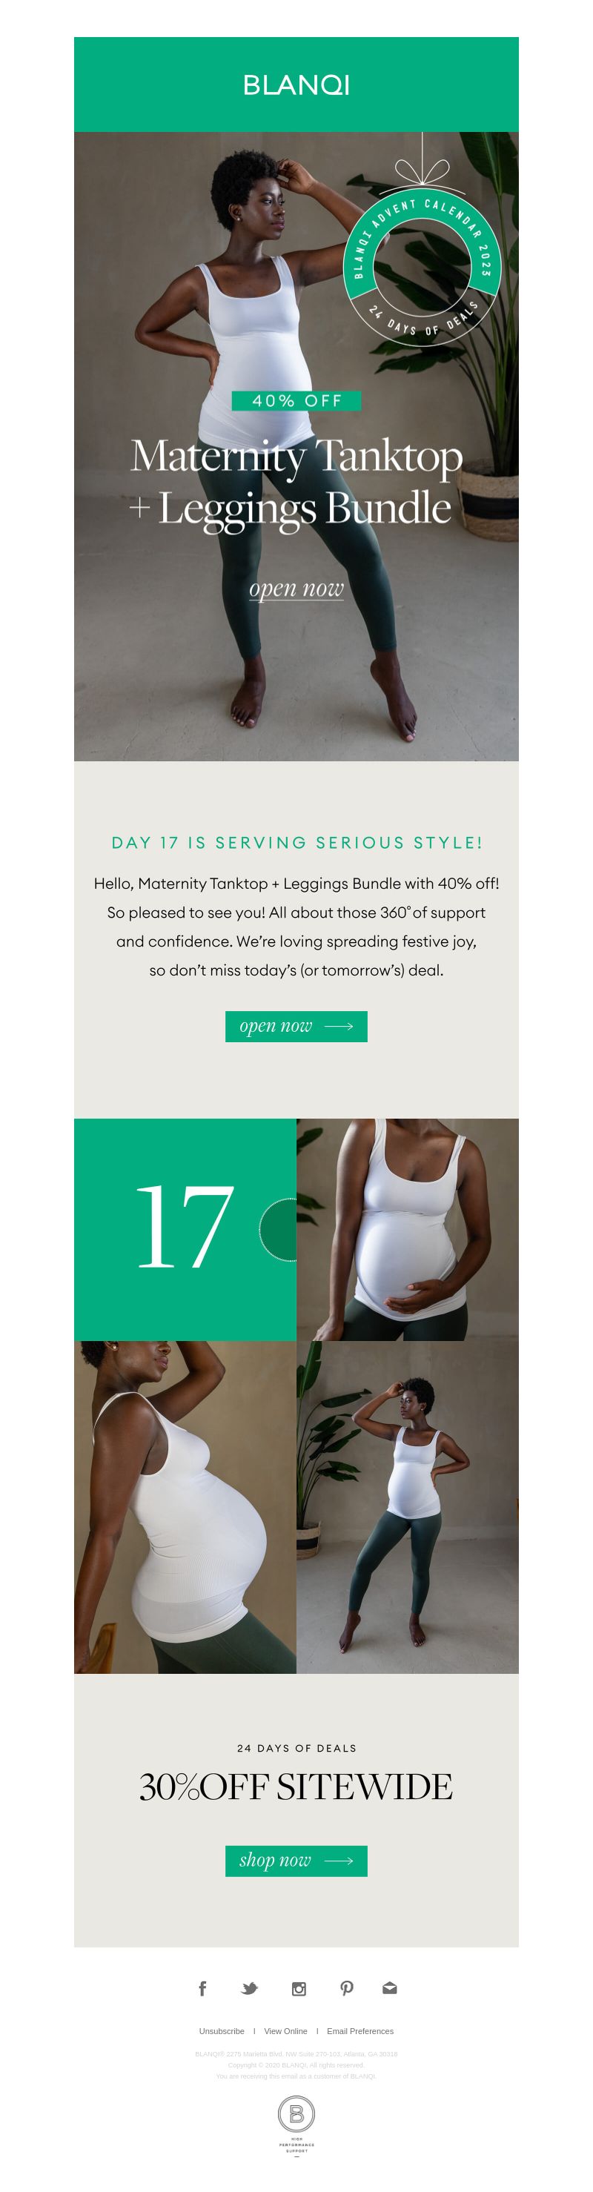Click the BLANQI B circle logo at bottom
Image resolution: width=593 pixels, height=2192 pixels.
pyautogui.click(x=296, y=2113)
